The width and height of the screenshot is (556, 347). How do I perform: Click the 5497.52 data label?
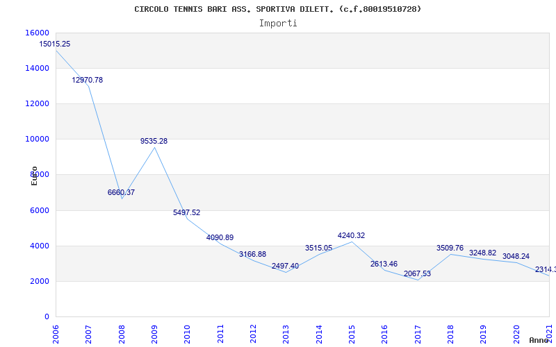coord(186,212)
